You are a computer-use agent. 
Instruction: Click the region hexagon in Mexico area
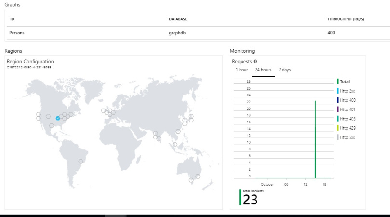52,126
